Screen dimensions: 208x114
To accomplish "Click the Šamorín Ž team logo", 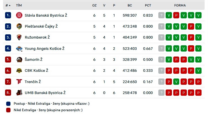I will click(x=19, y=59).
